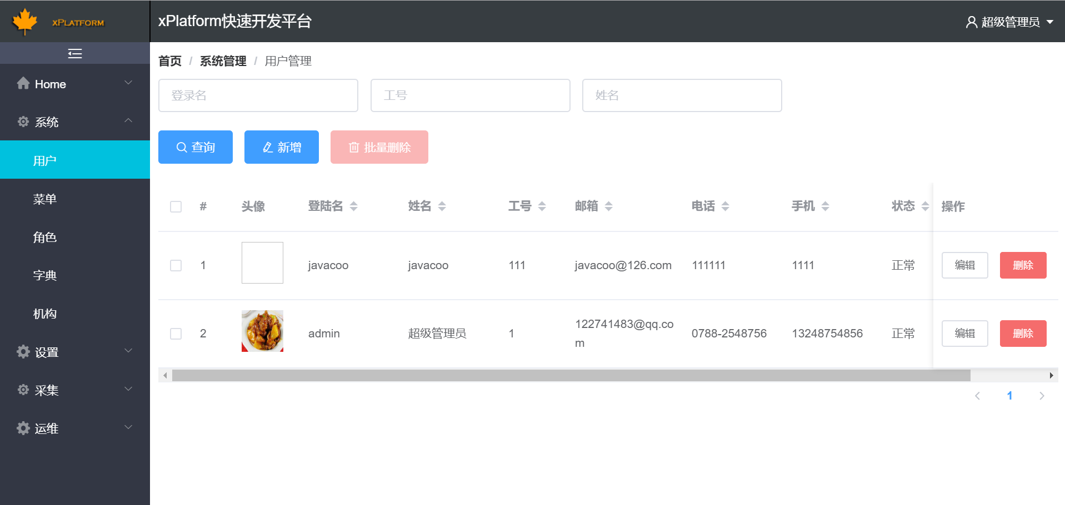
Task: Click the user profile icon near 超级管理员
Action: pyautogui.click(x=971, y=22)
